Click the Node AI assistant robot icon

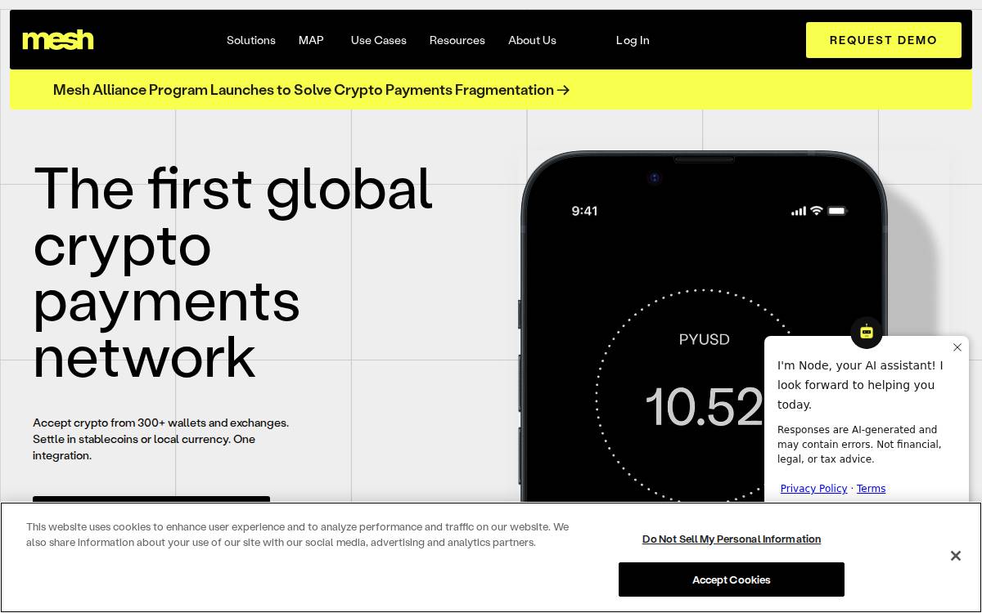coord(867,333)
